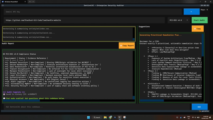Open the blue A app in taskbar
This screenshot has height=120, width=213.
tap(115, 117)
